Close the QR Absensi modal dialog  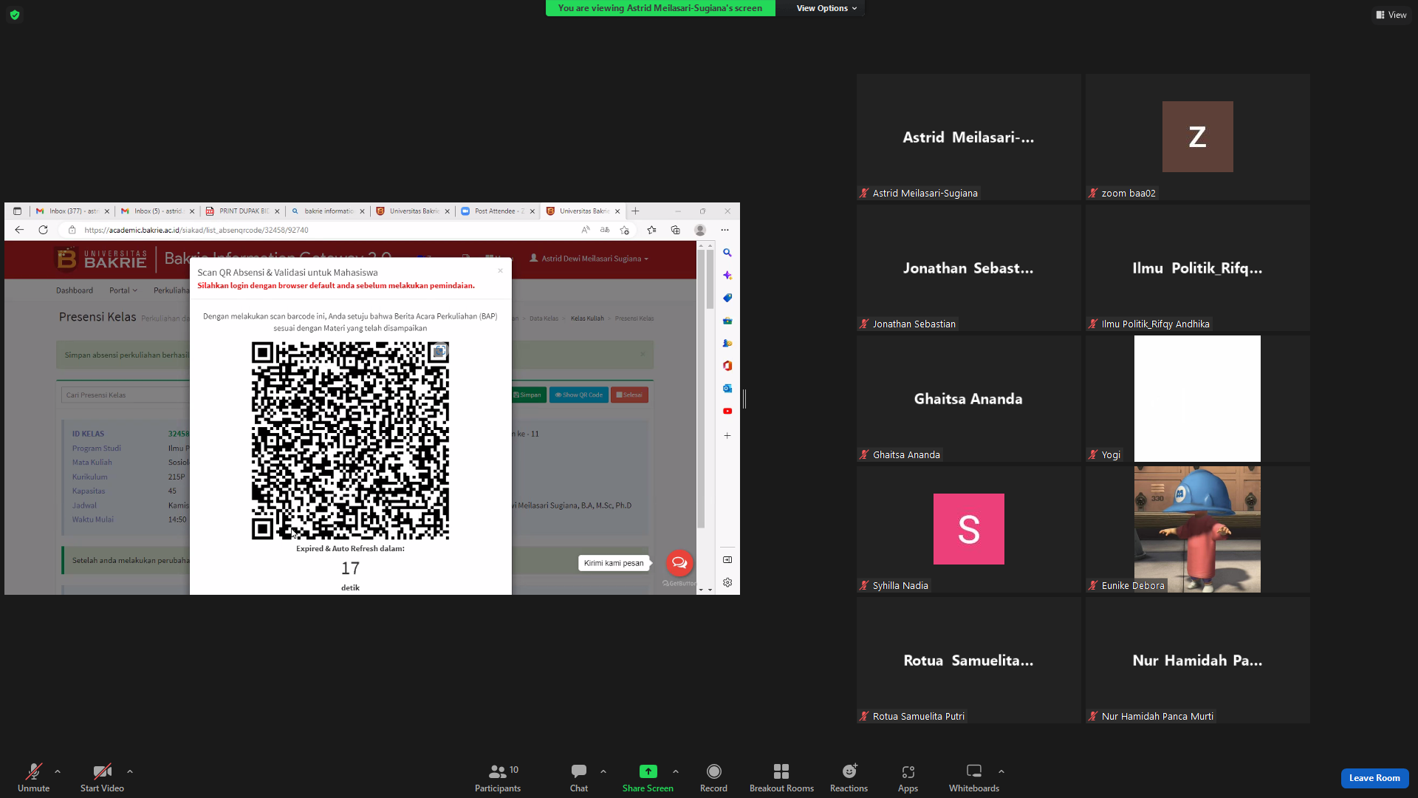click(500, 271)
